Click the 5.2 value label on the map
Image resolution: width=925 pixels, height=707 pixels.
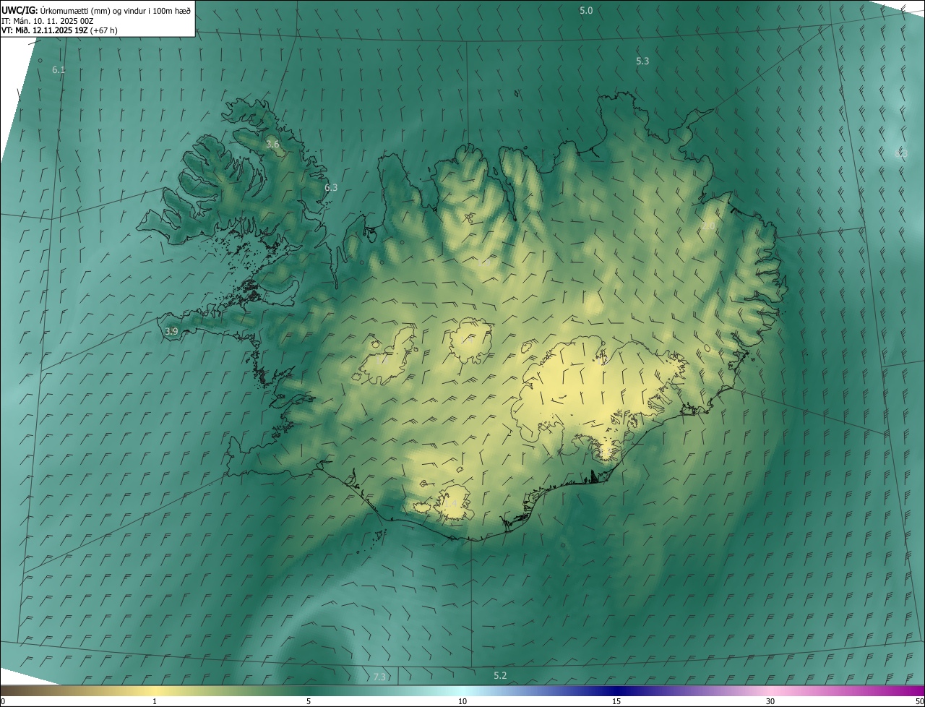(500, 675)
